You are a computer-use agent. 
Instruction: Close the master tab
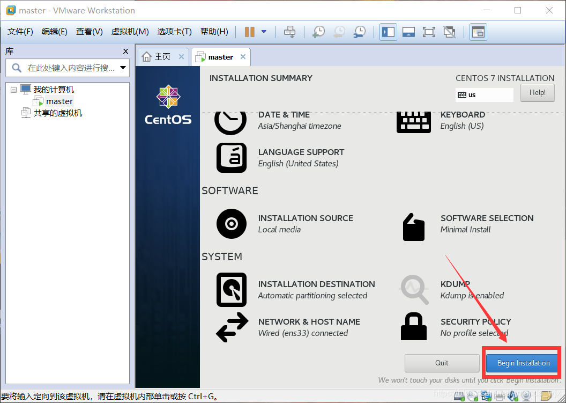tap(243, 57)
